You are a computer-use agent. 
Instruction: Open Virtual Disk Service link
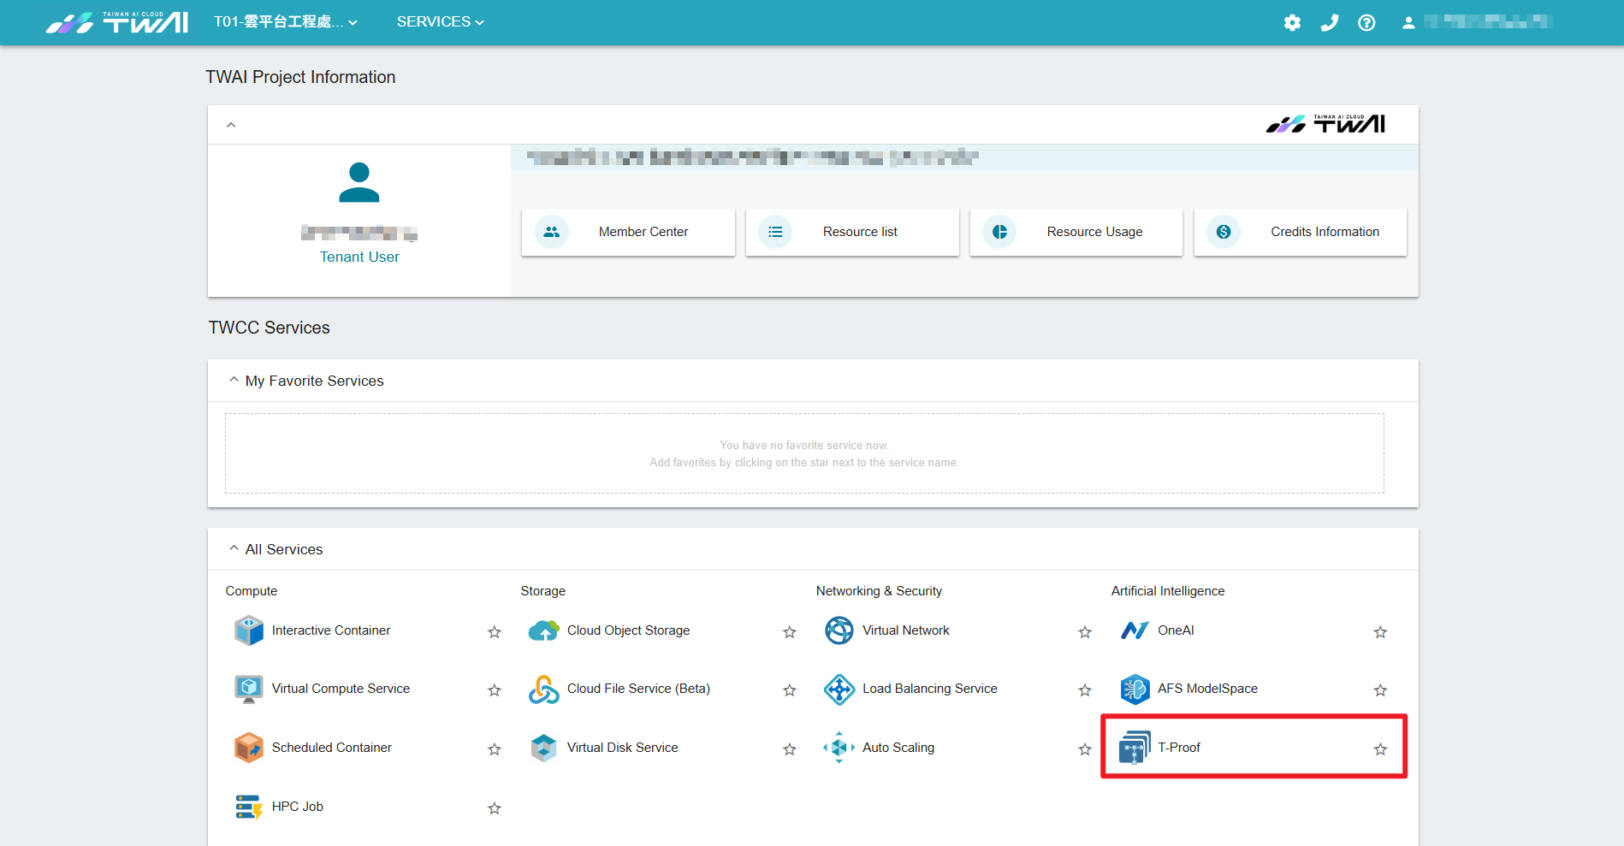coord(622,748)
